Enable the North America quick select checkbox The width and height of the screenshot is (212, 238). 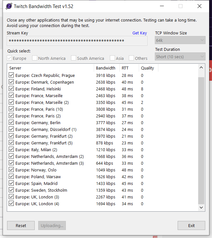pyautogui.click(x=35, y=58)
